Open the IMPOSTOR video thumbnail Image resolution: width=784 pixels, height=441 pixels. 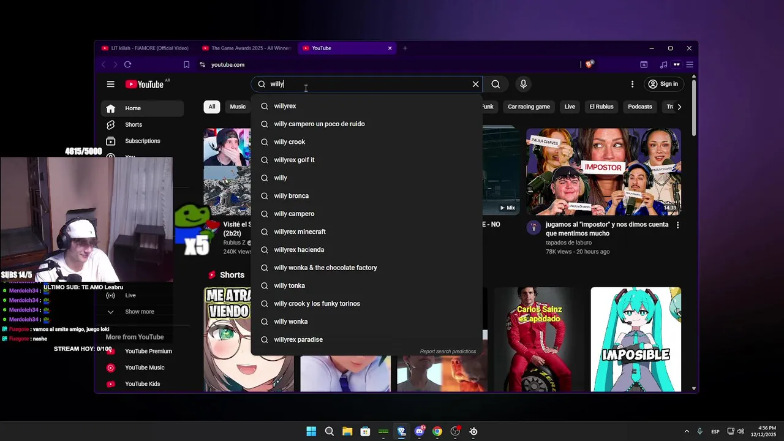(x=603, y=171)
